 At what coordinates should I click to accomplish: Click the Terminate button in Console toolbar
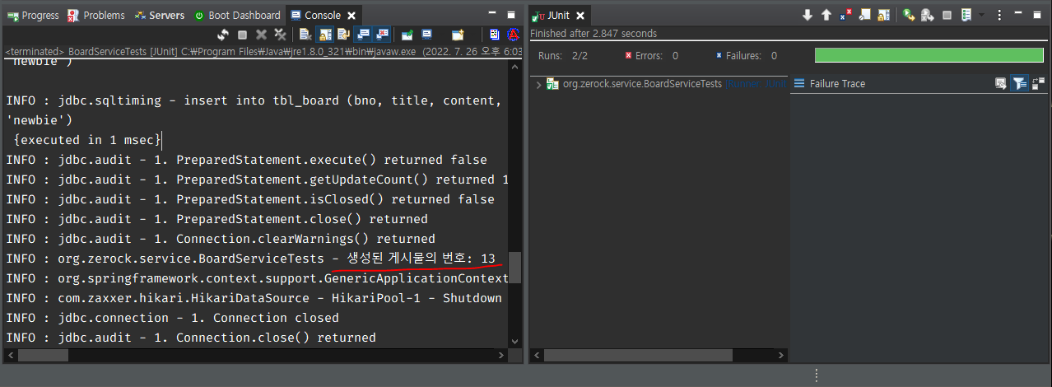pos(242,35)
